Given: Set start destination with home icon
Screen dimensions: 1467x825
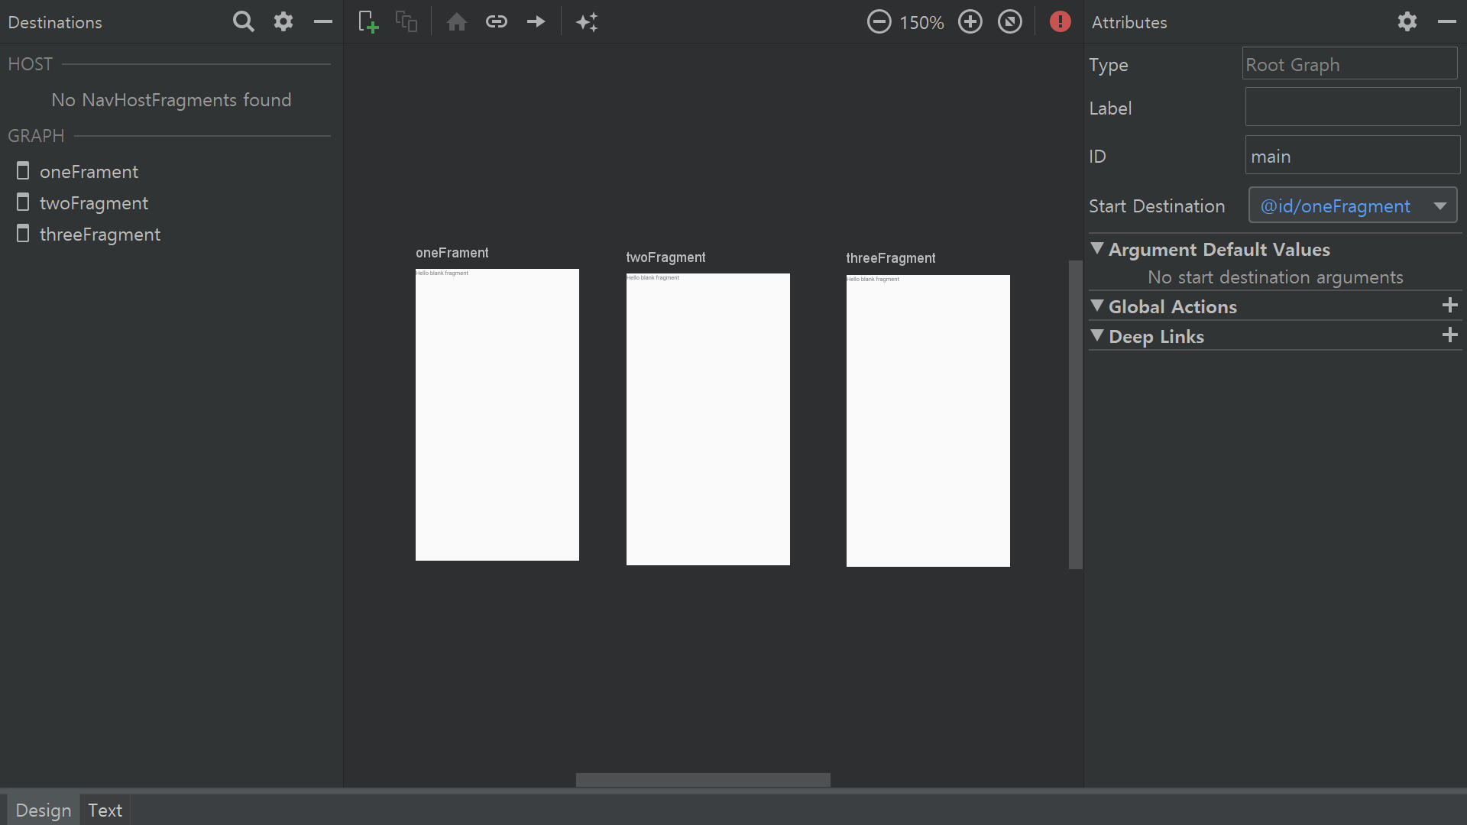Looking at the screenshot, I should 457,21.
